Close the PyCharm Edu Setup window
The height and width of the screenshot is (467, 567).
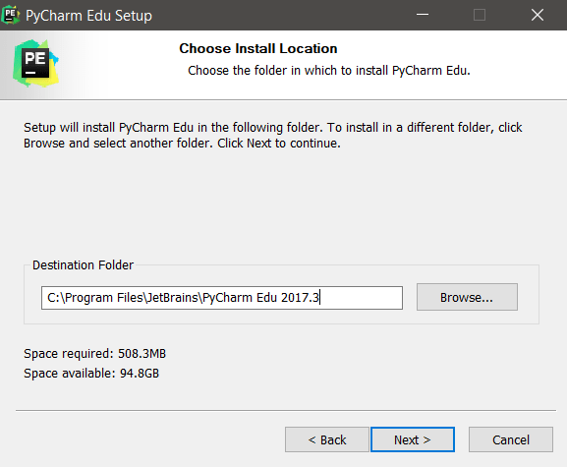538,15
